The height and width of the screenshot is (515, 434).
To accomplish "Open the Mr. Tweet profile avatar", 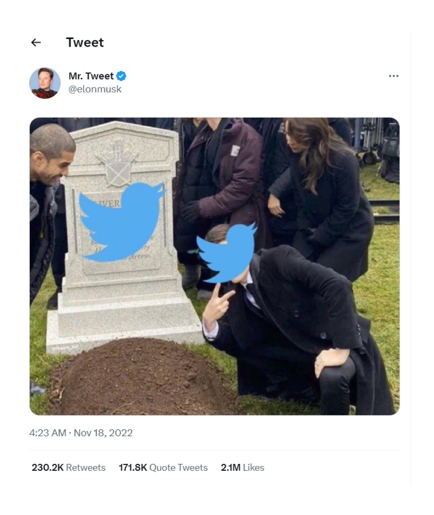I will coord(45,83).
